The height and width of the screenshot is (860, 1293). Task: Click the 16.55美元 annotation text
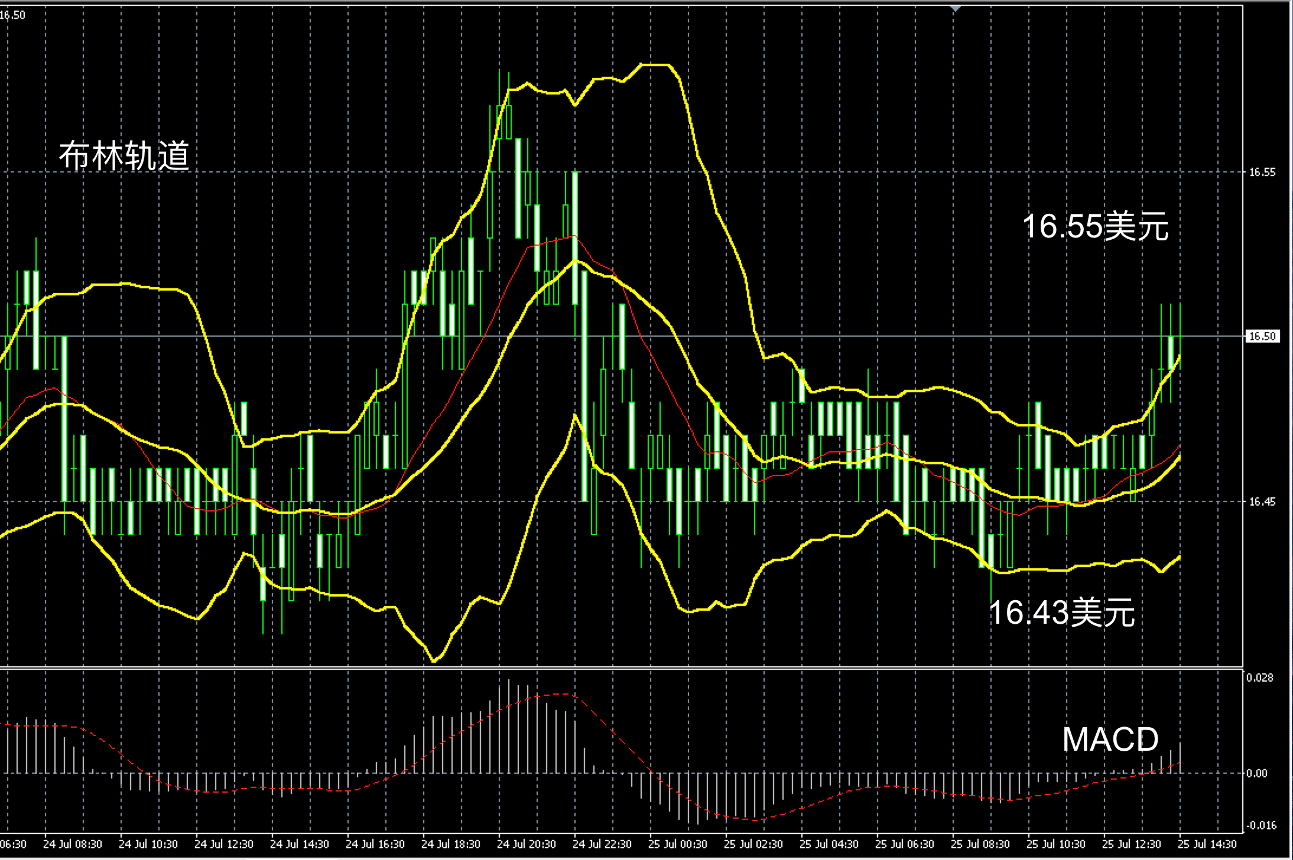click(x=1095, y=226)
